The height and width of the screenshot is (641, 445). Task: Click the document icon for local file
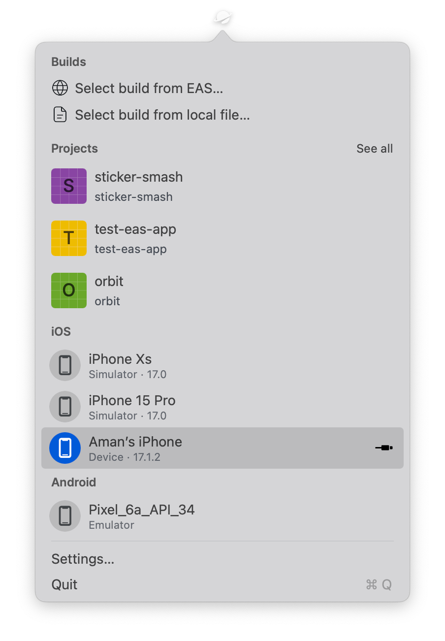pos(60,115)
